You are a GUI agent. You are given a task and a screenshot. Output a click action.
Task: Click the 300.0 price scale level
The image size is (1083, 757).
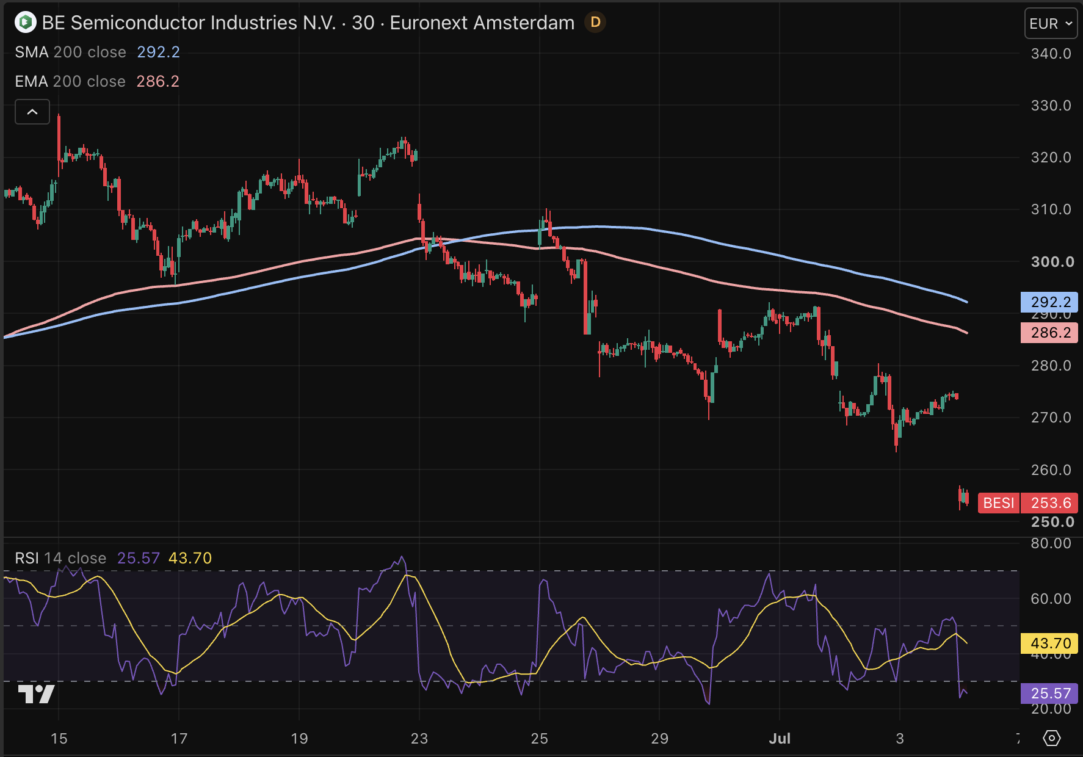1052,262
